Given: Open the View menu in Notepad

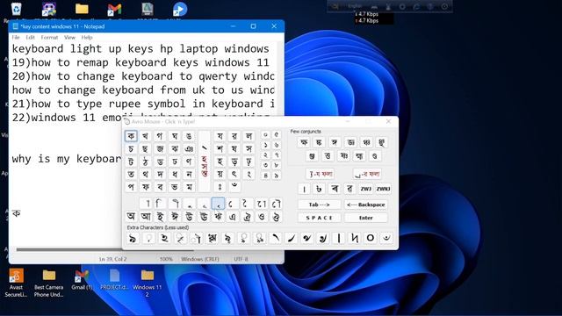Looking at the screenshot, I should pos(69,37).
